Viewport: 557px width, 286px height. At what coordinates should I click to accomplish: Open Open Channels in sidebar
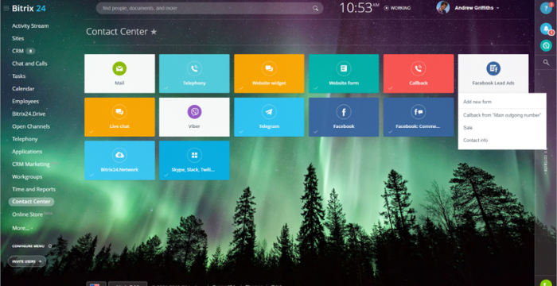(x=31, y=126)
